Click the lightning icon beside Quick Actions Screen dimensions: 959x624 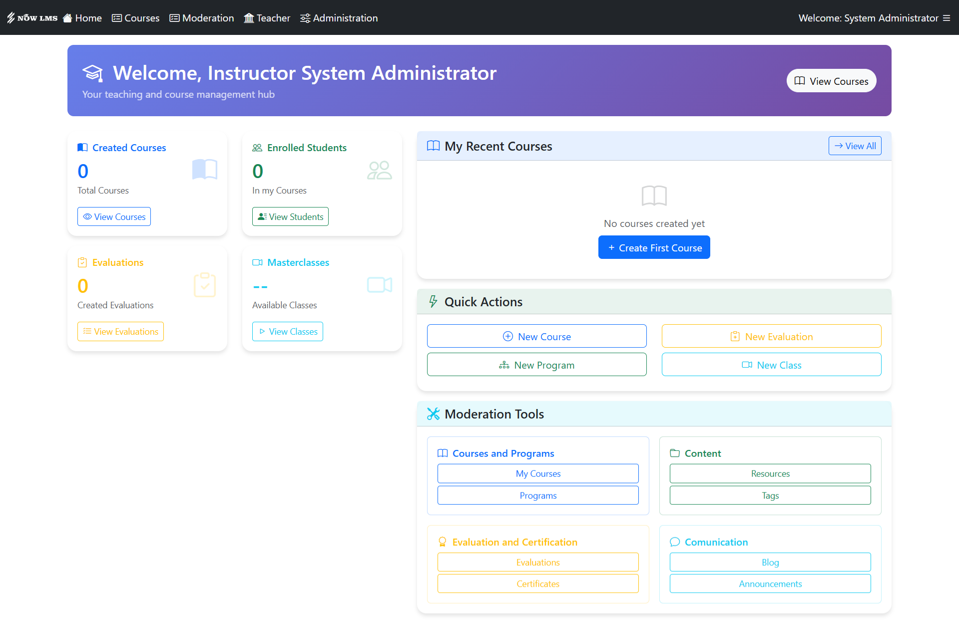433,302
